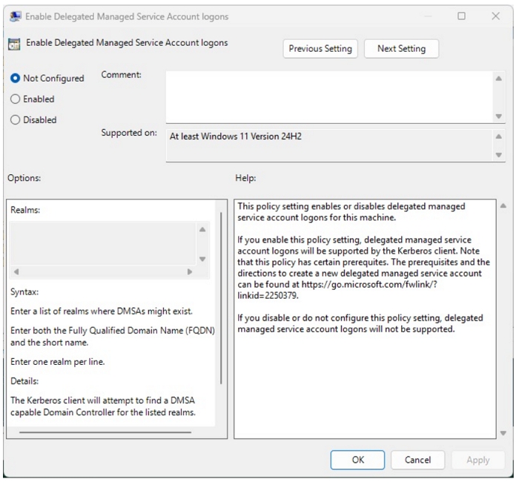Image resolution: width=519 pixels, height=485 pixels.
Task: Close the dialog with the X button
Action: (495, 16)
